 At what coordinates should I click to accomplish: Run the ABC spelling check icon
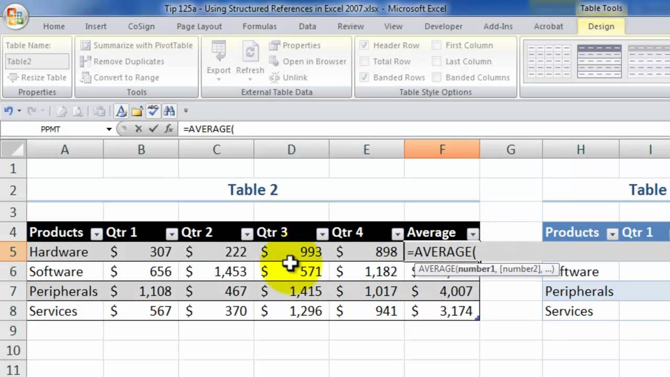tap(153, 111)
